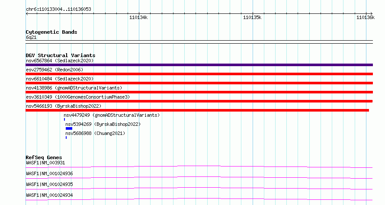The image size is (385, 205).
Task: Click the nsv5466193 (ByrskaBishop2022) label
Action: pos(64,106)
